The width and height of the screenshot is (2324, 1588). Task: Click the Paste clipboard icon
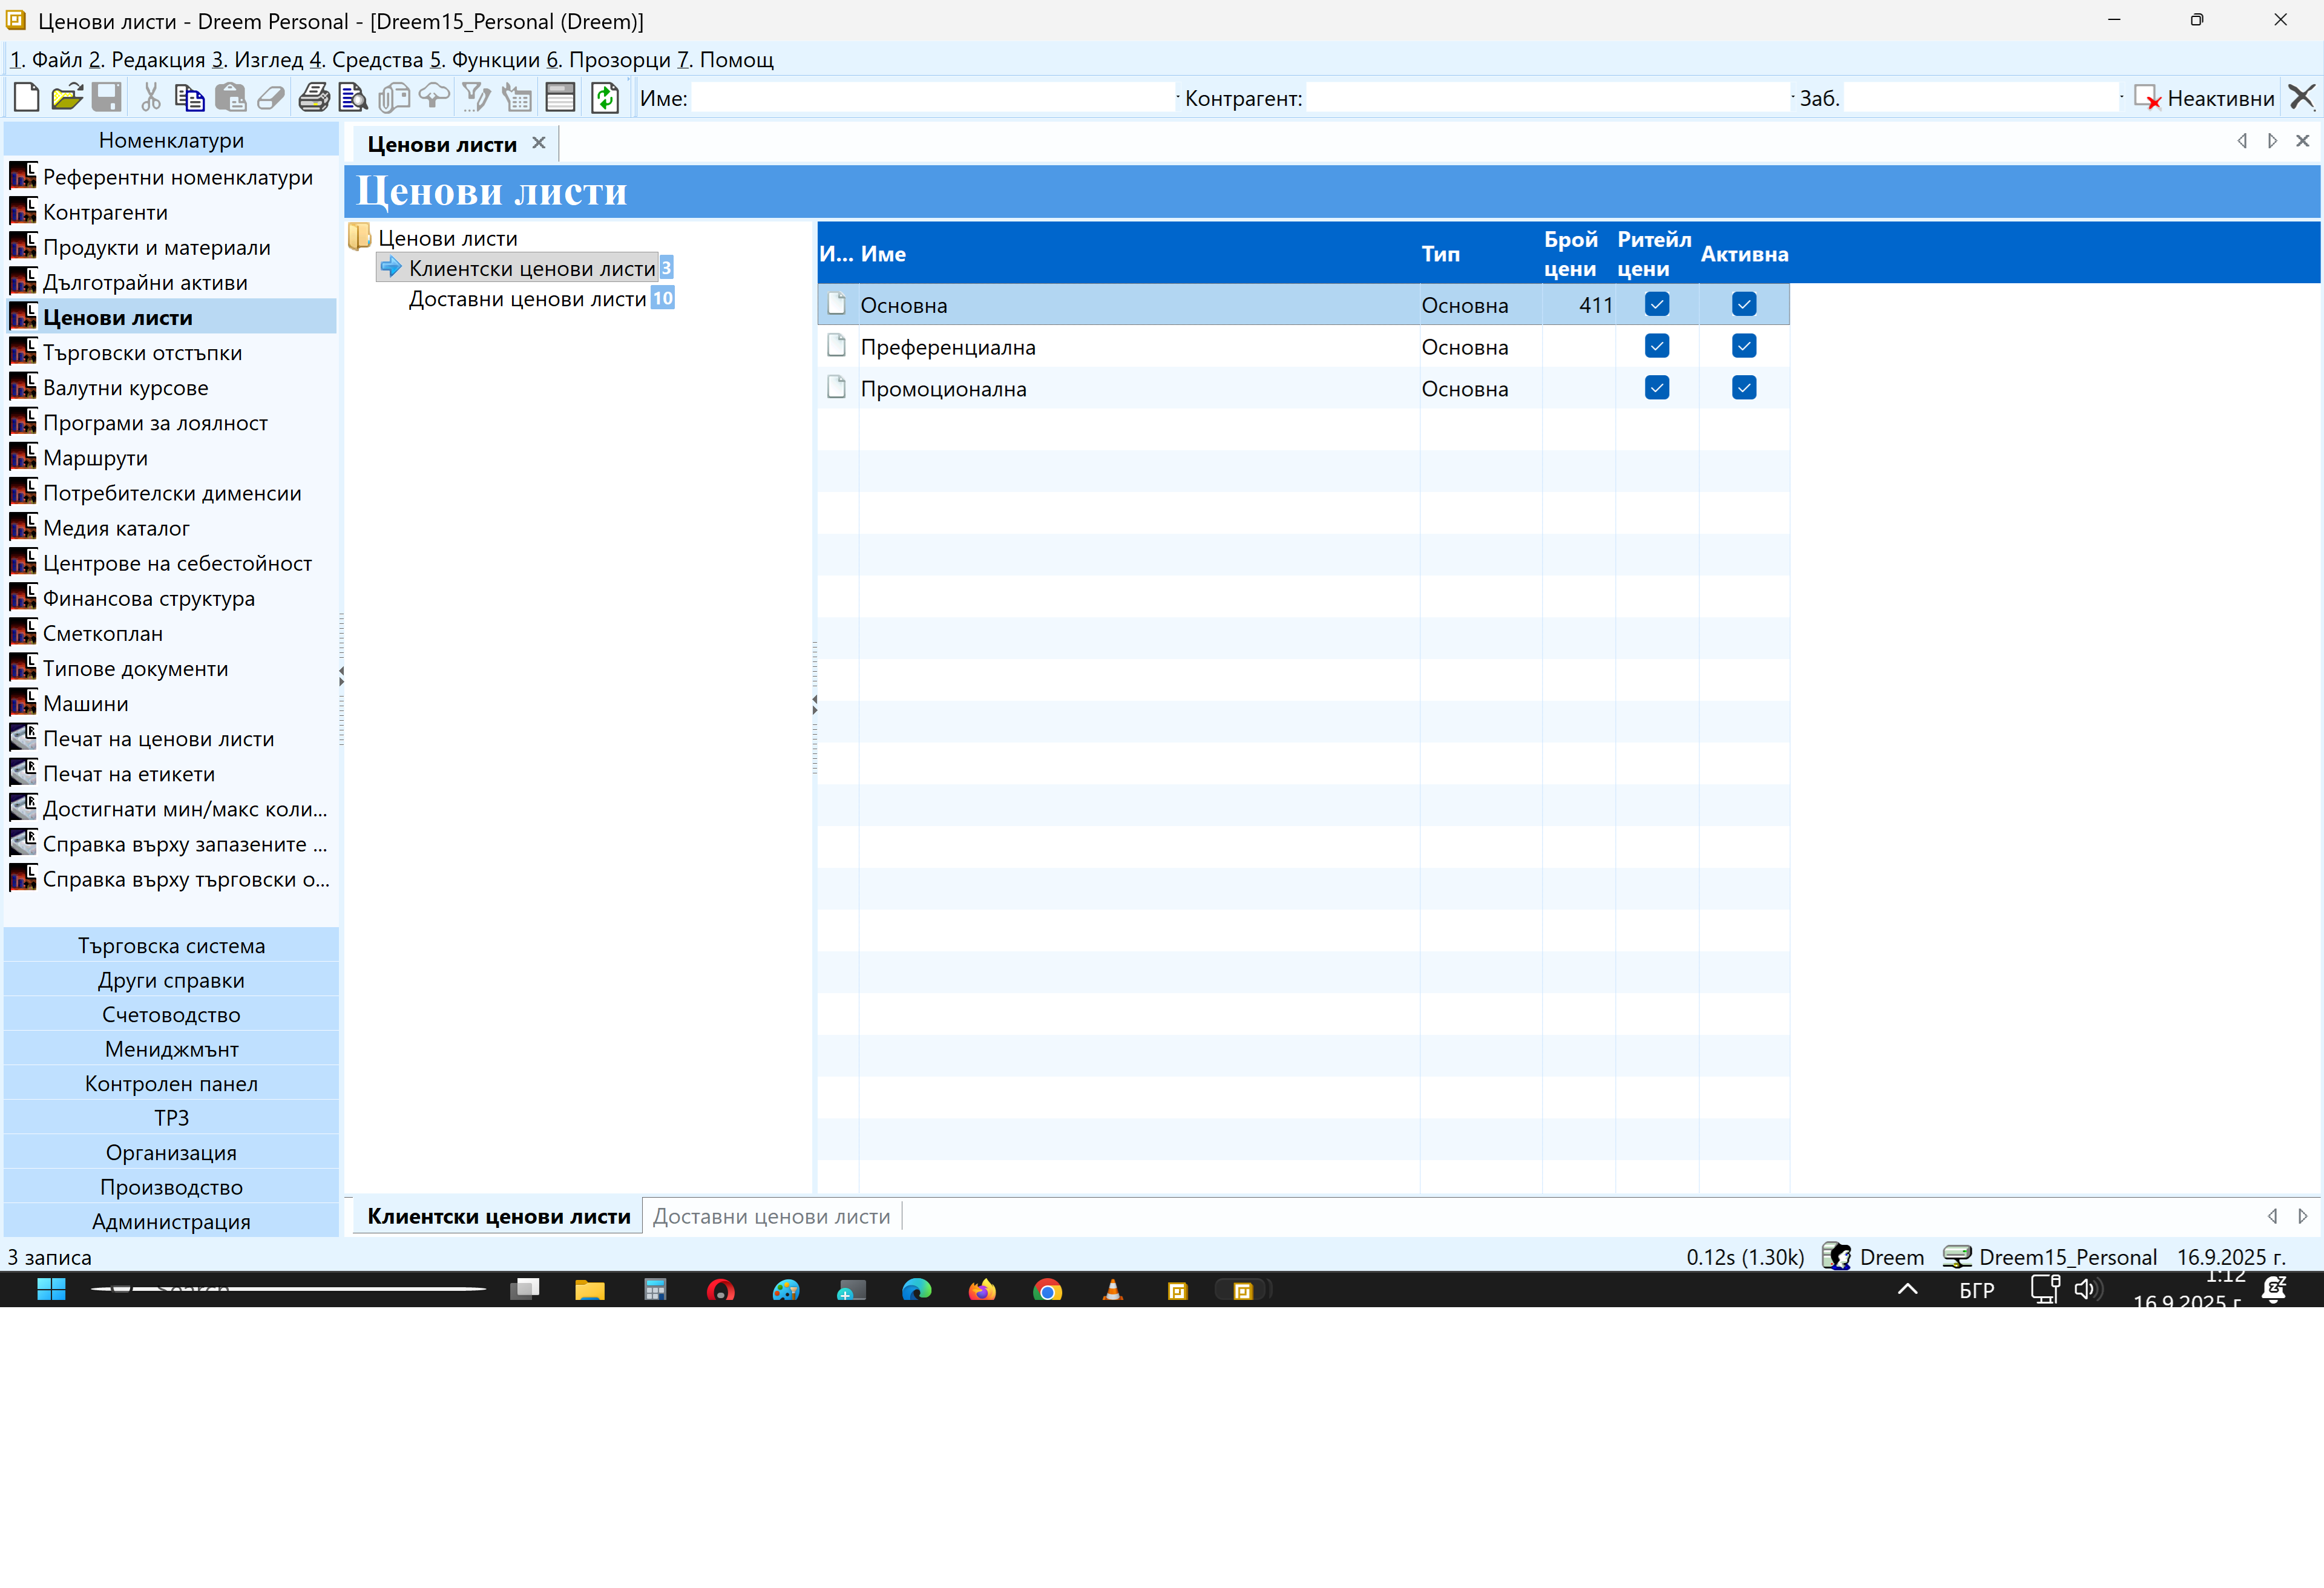[230, 98]
